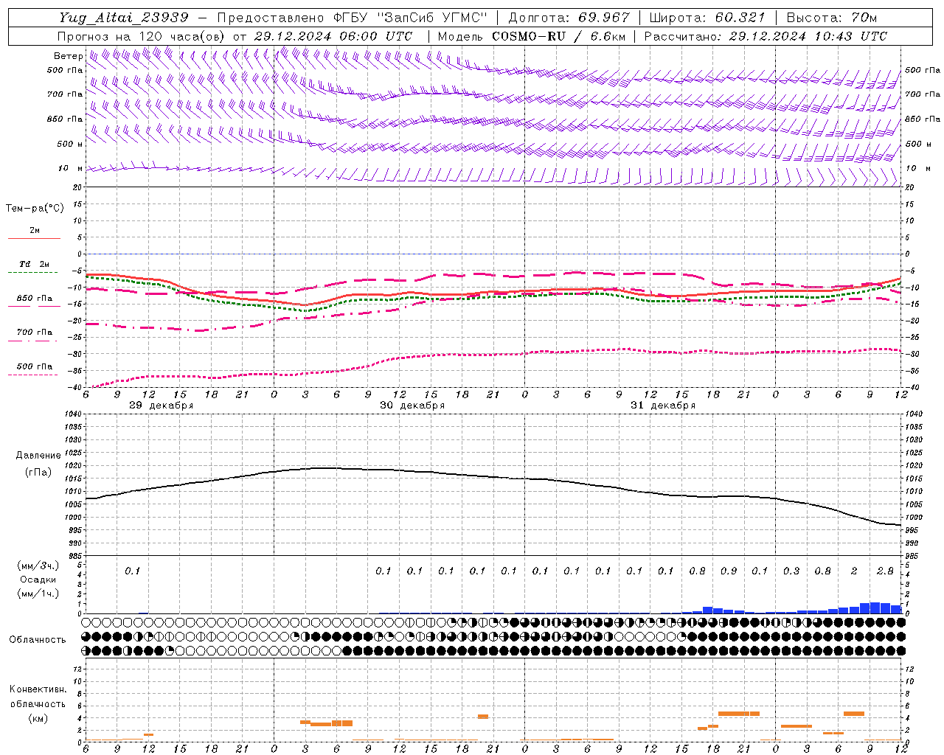Click the Тем-ра(°C) axis label
The image size is (944, 755).
point(35,209)
